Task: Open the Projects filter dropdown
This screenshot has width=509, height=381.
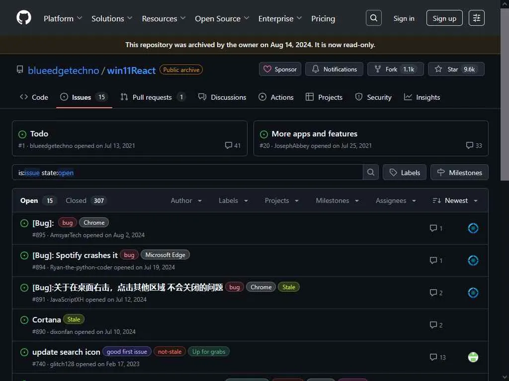Action: pyautogui.click(x=282, y=200)
